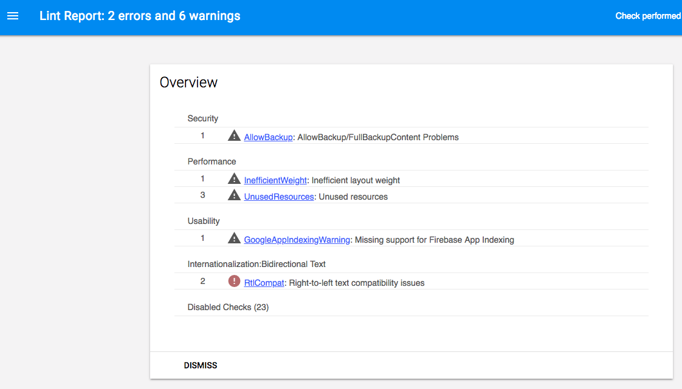This screenshot has width=682, height=389.
Task: Select the Security category heading
Action: click(x=202, y=118)
